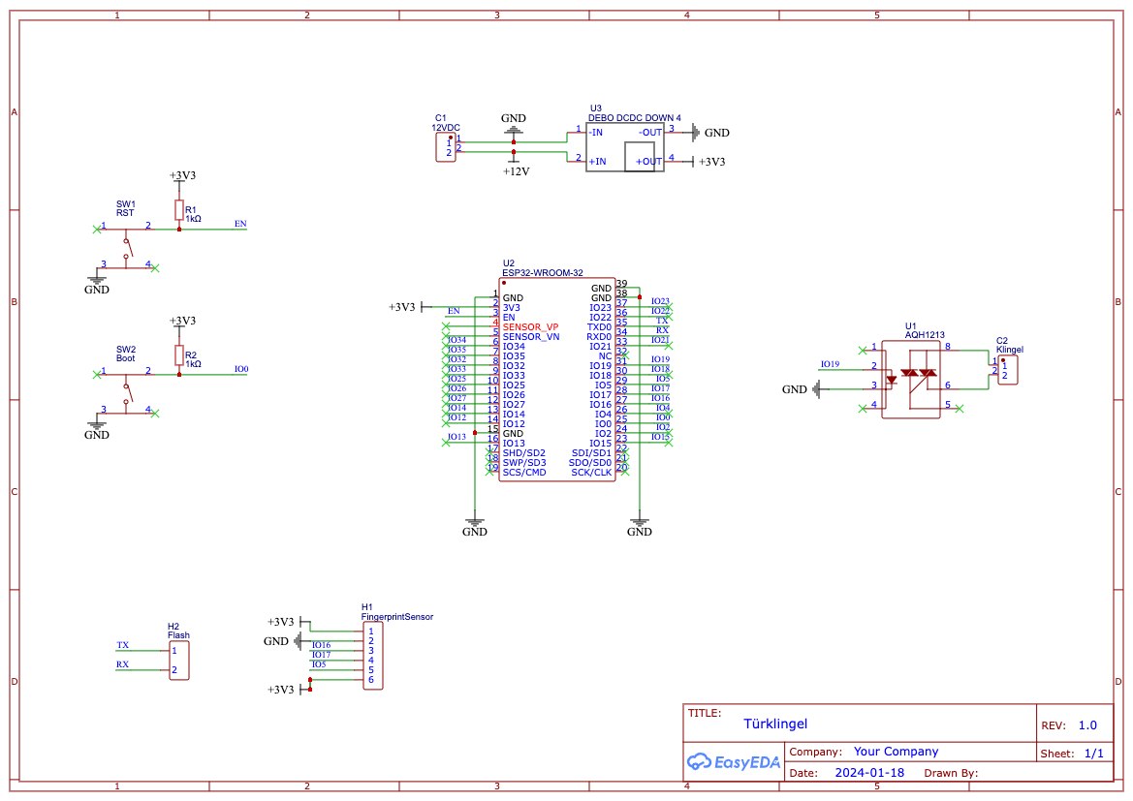Click the C1 12VDC connector

click(x=446, y=147)
